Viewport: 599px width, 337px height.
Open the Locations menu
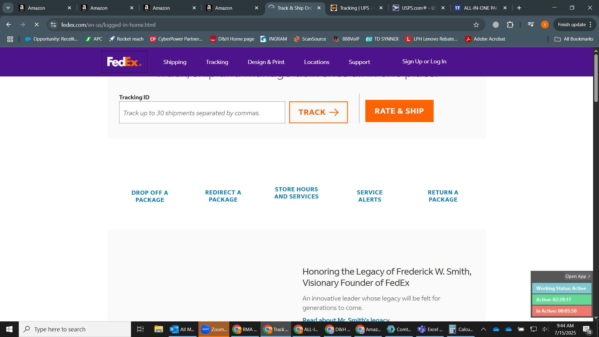click(317, 62)
